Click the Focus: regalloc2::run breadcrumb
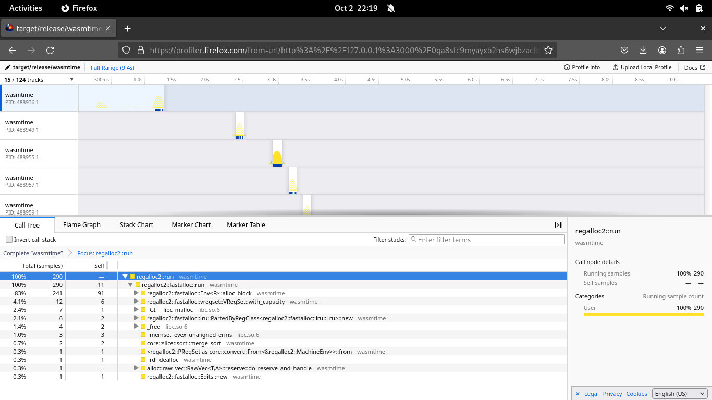 tap(105, 253)
